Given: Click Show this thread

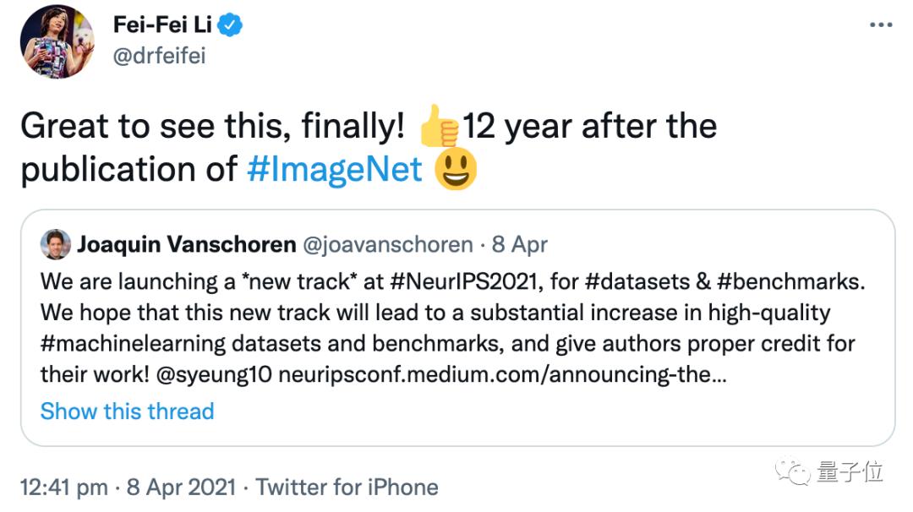Looking at the screenshot, I should tap(127, 411).
